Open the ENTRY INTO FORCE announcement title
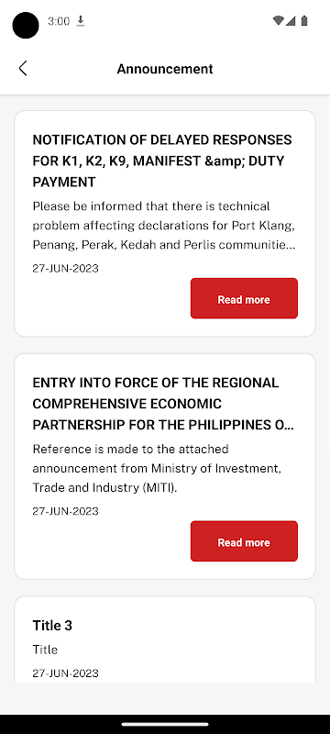Image resolution: width=330 pixels, height=734 pixels. (x=163, y=404)
